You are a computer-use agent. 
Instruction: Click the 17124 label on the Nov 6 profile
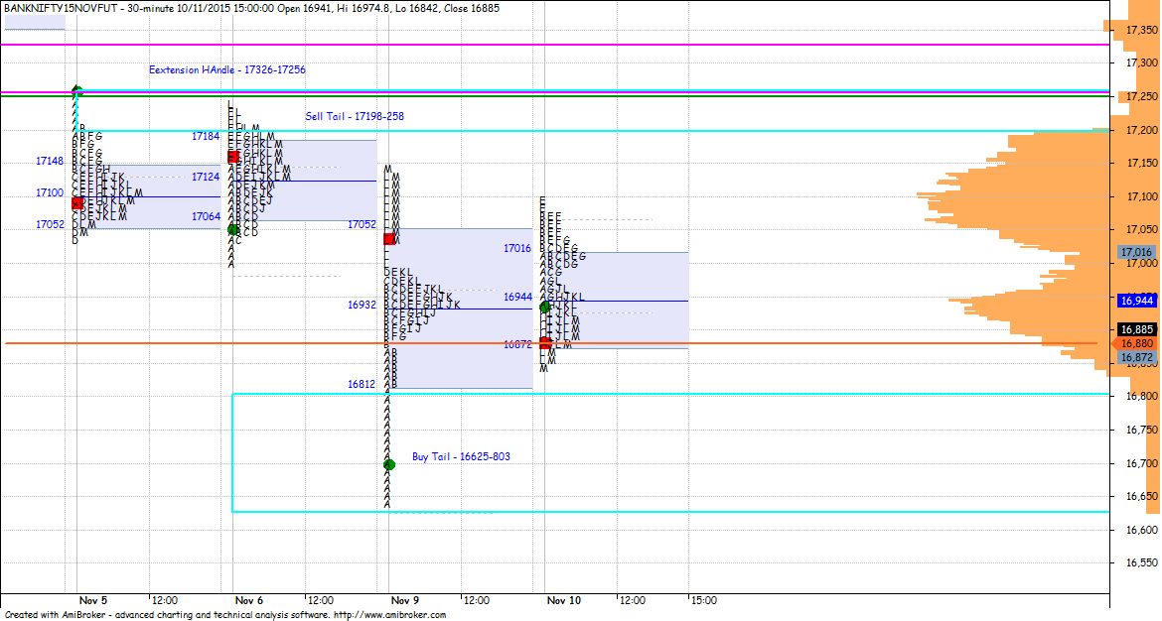206,177
